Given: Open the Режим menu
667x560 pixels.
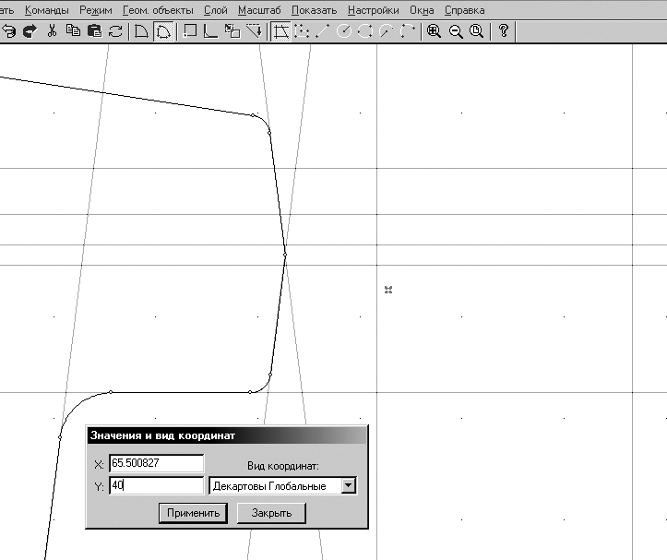Looking at the screenshot, I should pyautogui.click(x=96, y=10).
